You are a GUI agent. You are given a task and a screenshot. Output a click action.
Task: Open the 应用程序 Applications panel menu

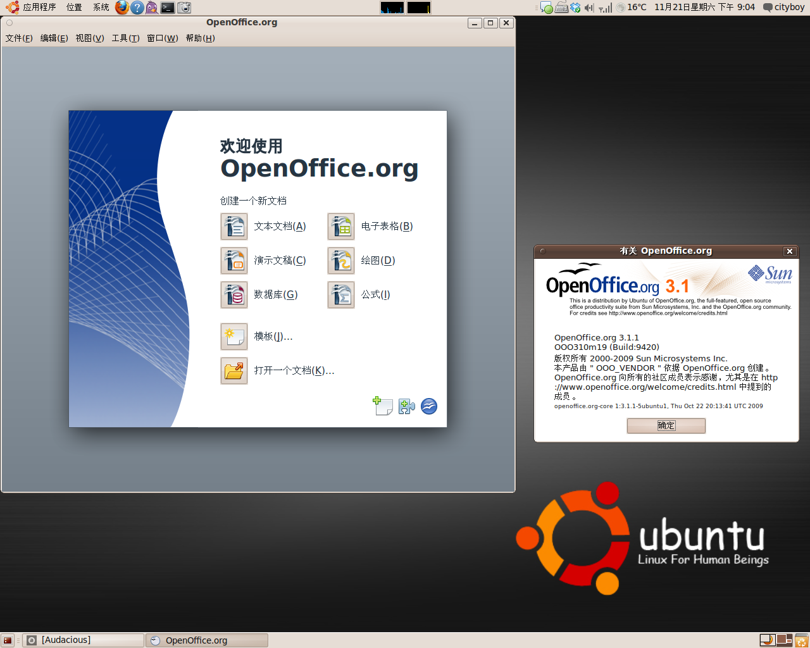click(x=31, y=8)
